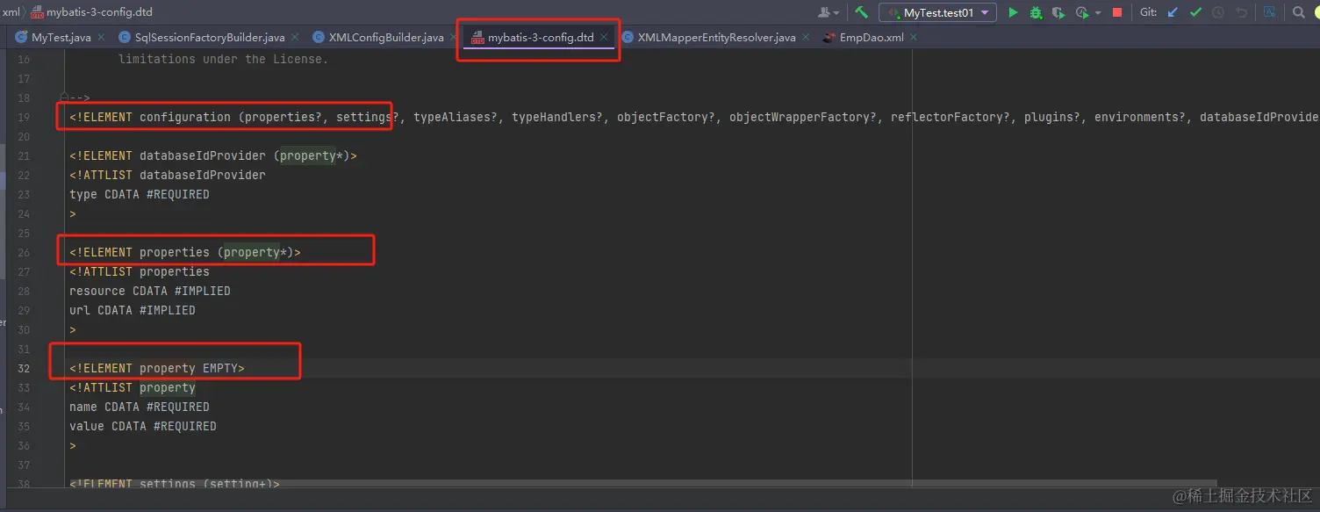Close the SqlSessionFactoryBuilder.java tab
The width and height of the screenshot is (1320, 512).
[x=295, y=38]
